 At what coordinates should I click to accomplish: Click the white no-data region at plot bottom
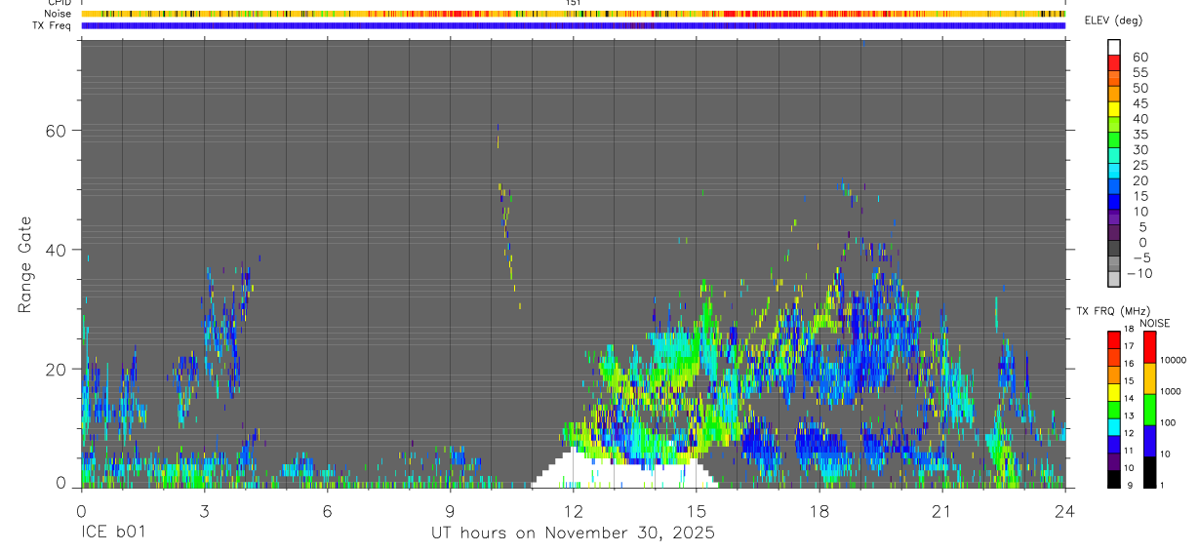click(624, 471)
